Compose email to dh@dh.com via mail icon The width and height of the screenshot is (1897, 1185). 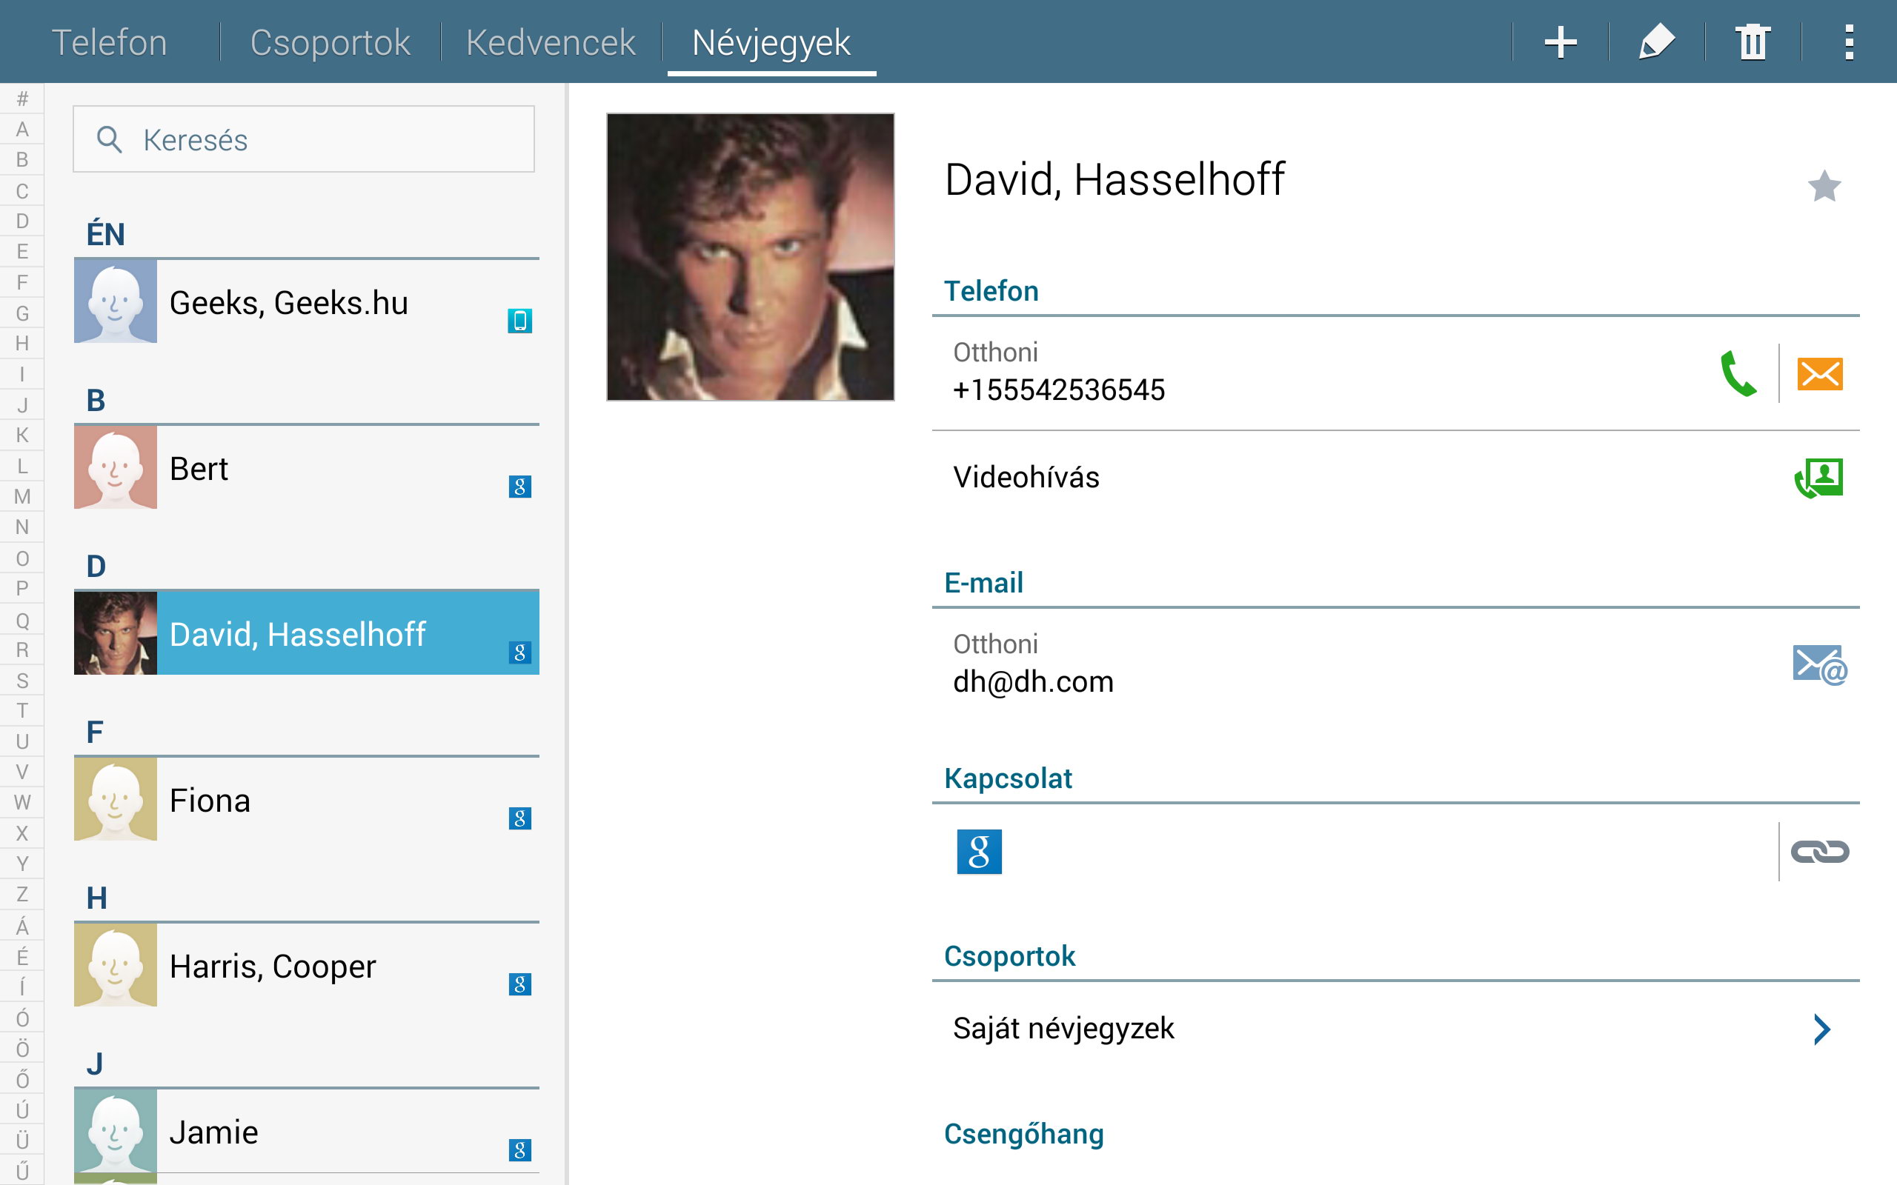point(1819,664)
